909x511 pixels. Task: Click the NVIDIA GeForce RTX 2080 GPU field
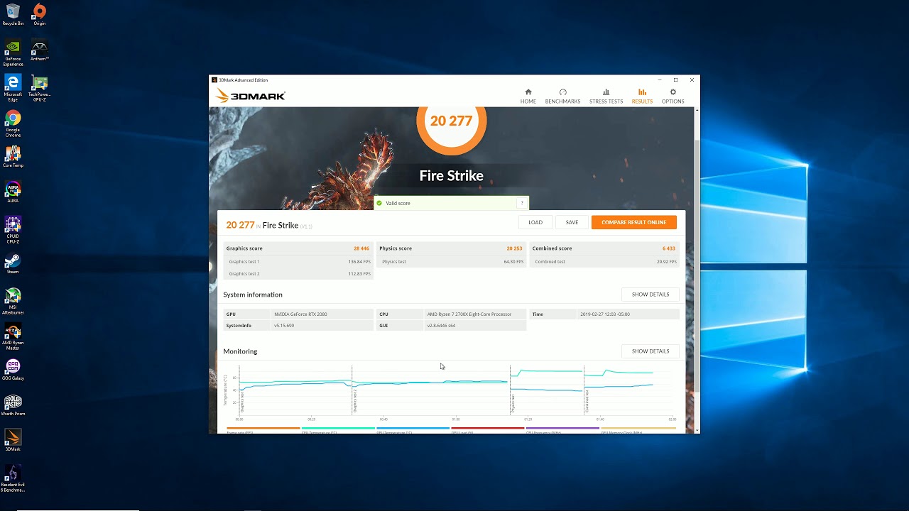point(322,314)
